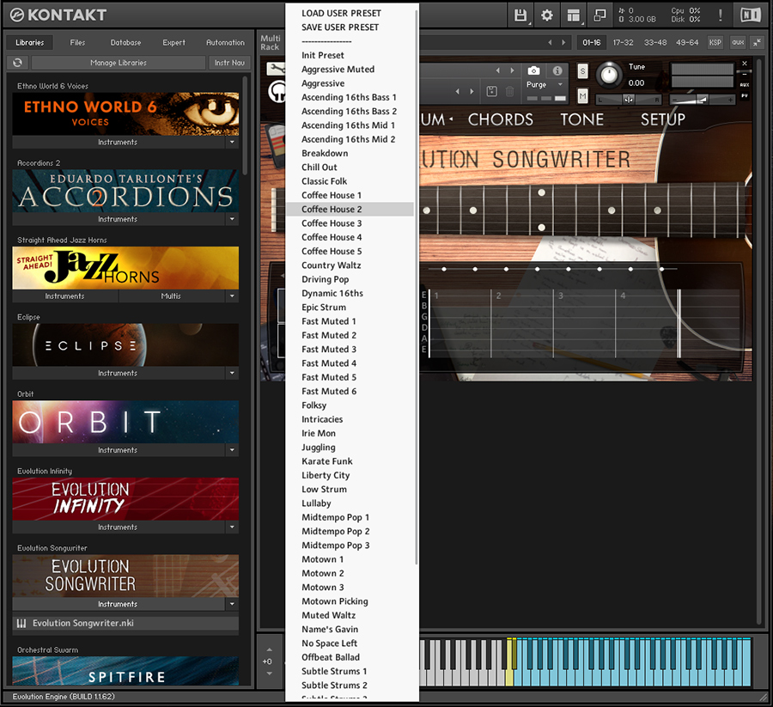773x707 pixels.
Task: Click the Tune knob
Action: pyautogui.click(x=609, y=75)
